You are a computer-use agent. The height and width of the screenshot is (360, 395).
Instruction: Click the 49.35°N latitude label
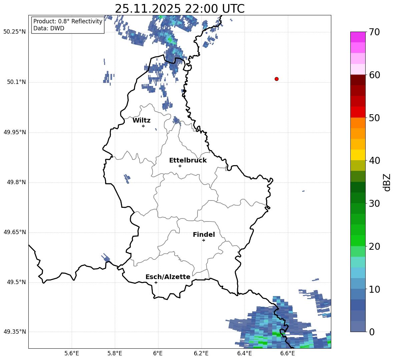(14, 332)
